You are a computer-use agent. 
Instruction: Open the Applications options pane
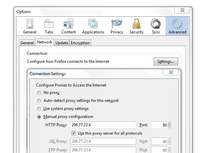[x=93, y=26]
